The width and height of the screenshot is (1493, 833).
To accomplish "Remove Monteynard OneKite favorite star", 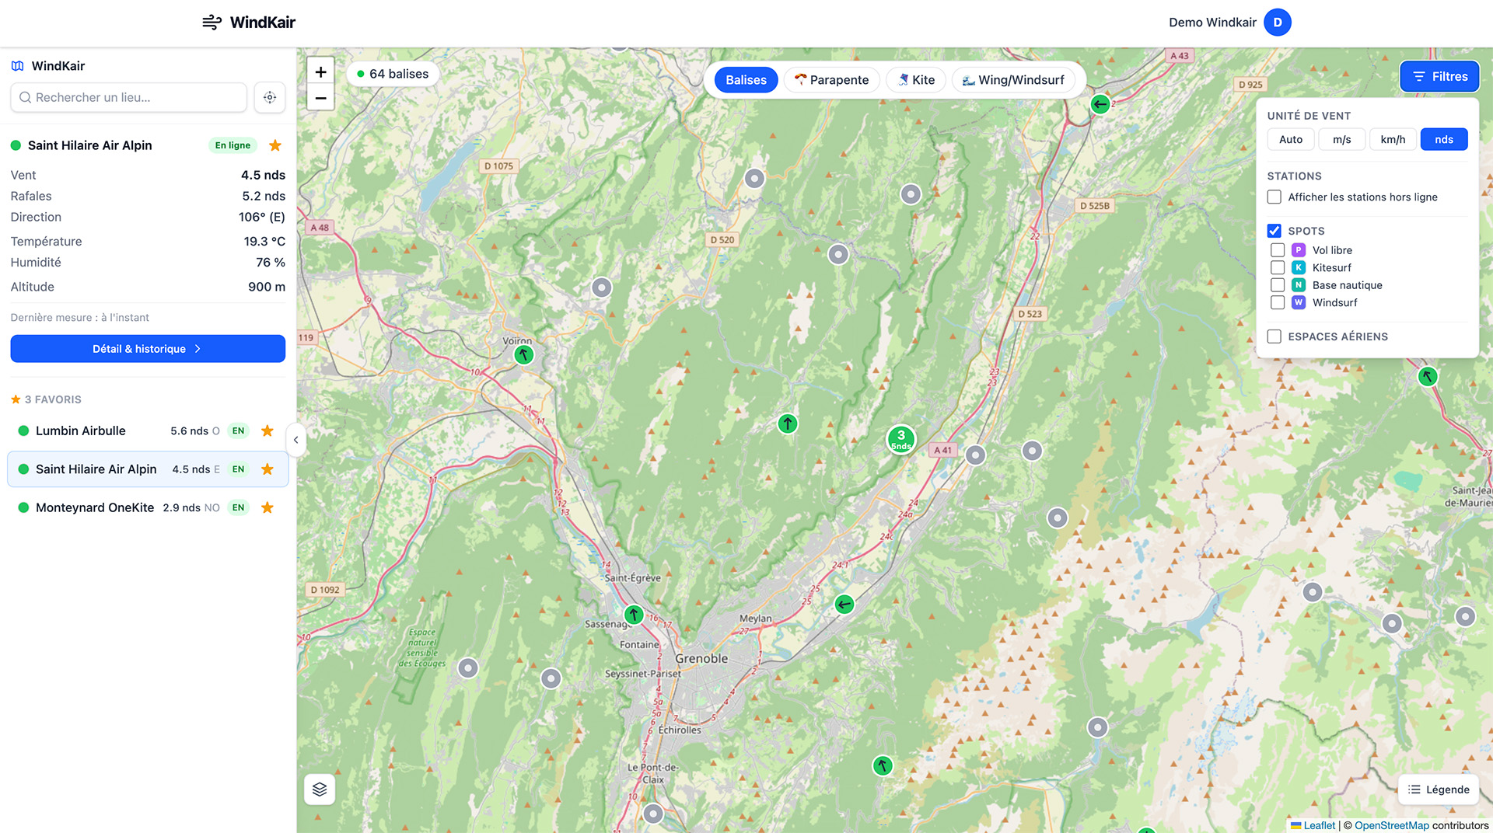I will pyautogui.click(x=267, y=507).
